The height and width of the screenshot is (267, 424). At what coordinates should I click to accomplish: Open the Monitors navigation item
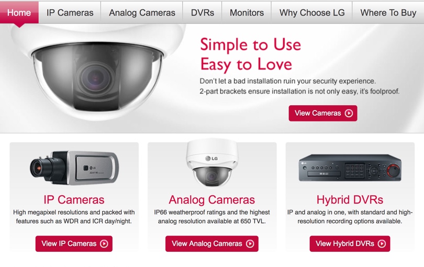(247, 13)
